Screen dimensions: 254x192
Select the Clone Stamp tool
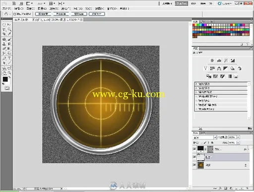coord(4,44)
